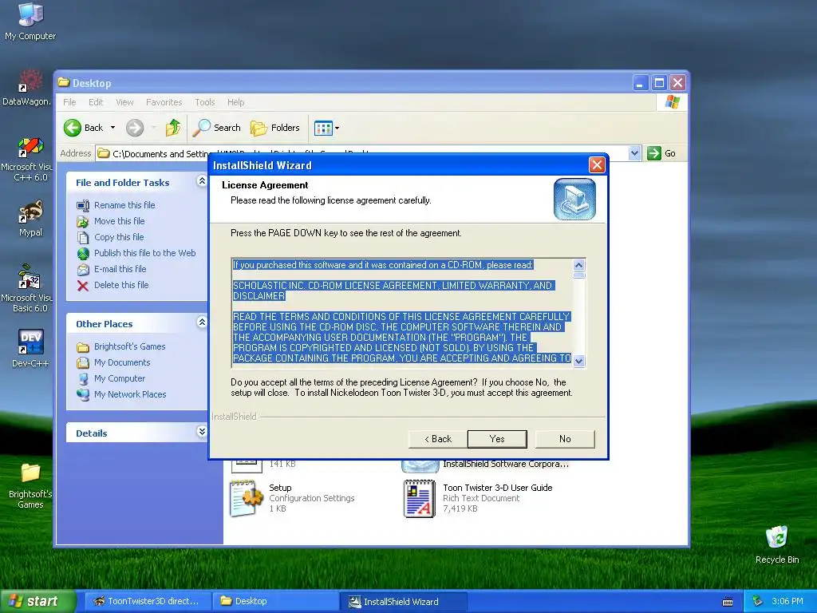Screen dimensions: 817x613
Task: Decline the license with the No button
Action: coord(565,439)
